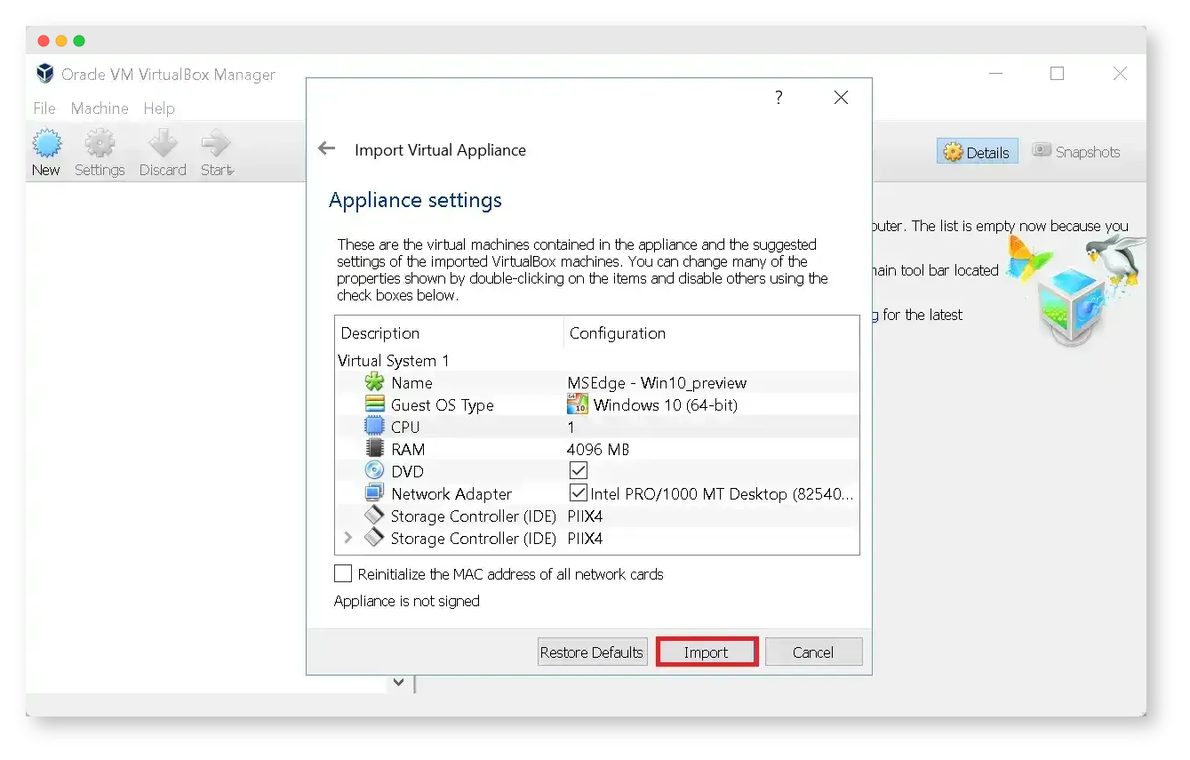Click the VirtualBox cube logo in title
The width and height of the screenshot is (1190, 760).
point(45,74)
